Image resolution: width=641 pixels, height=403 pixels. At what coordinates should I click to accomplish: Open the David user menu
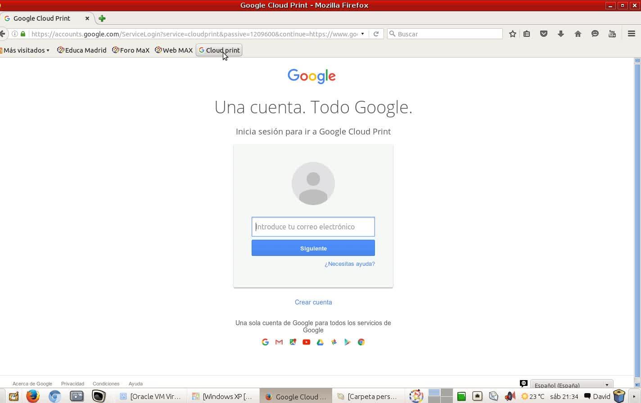pyautogui.click(x=597, y=396)
